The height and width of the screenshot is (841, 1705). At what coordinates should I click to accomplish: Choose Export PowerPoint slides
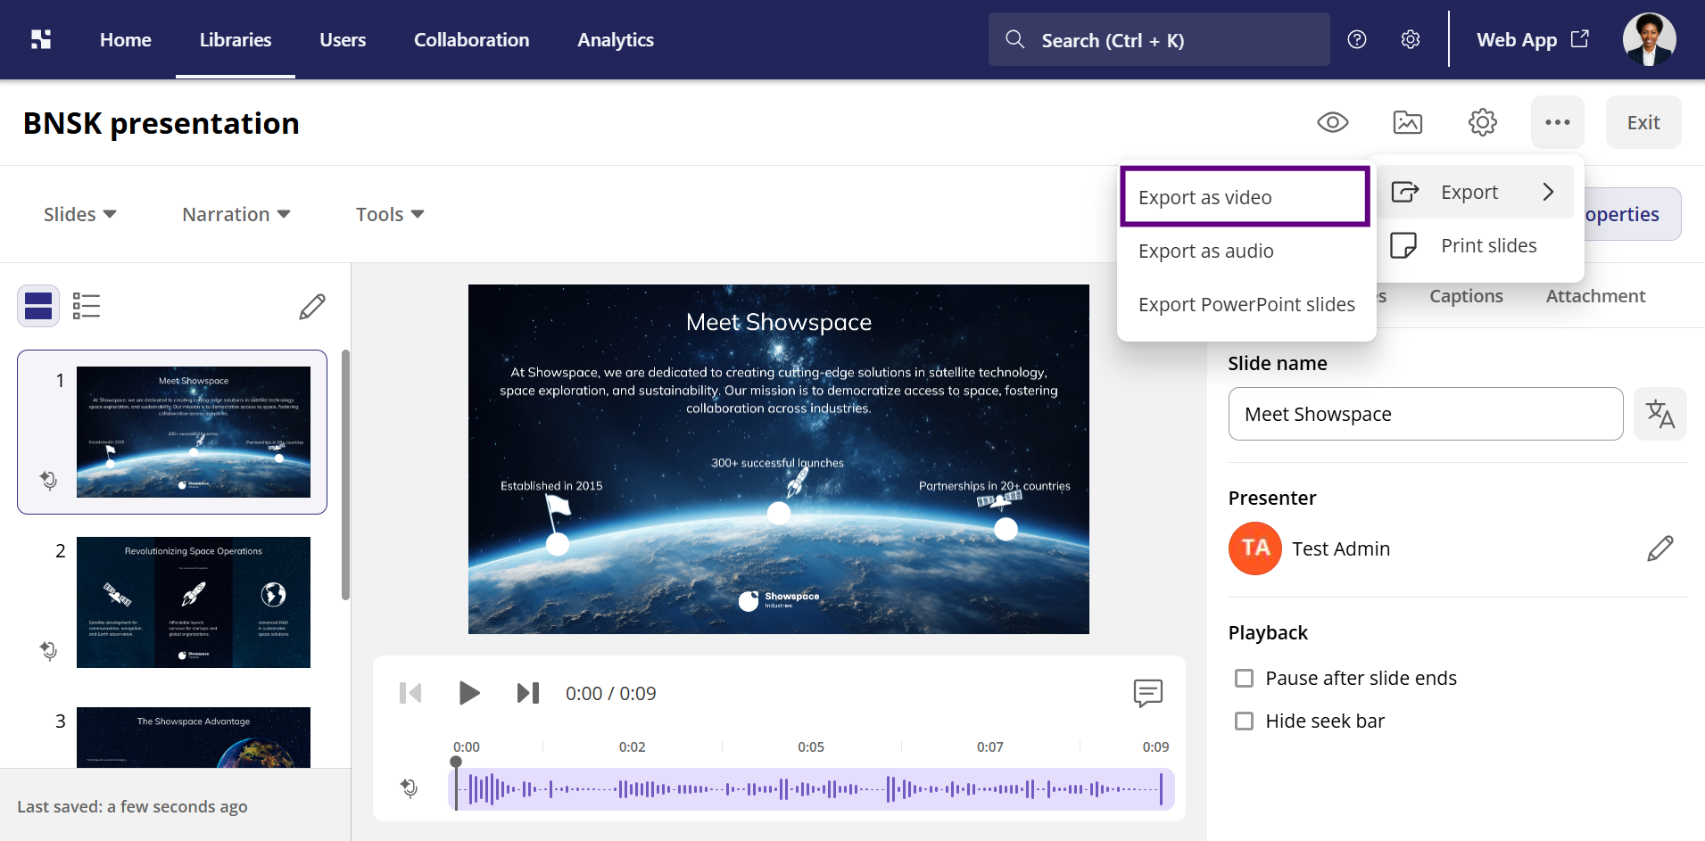1246,304
